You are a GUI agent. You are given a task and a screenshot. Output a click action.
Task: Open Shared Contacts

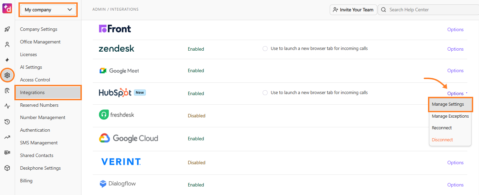coord(37,155)
